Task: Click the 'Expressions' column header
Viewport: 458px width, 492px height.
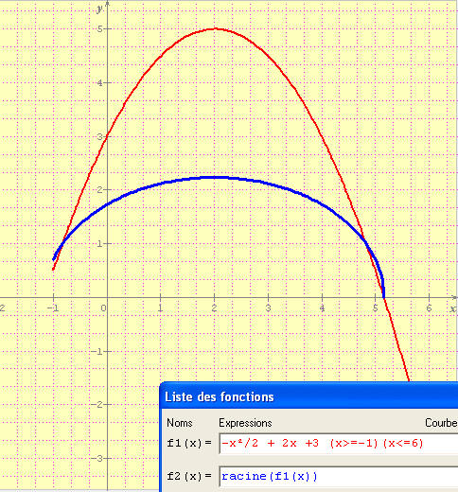Action: pyautogui.click(x=245, y=423)
